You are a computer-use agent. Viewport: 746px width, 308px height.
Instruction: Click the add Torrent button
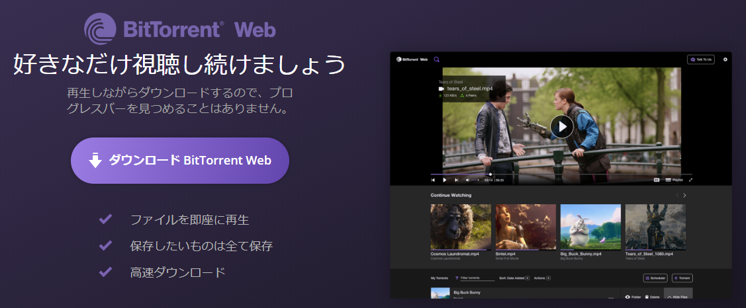[x=682, y=278]
